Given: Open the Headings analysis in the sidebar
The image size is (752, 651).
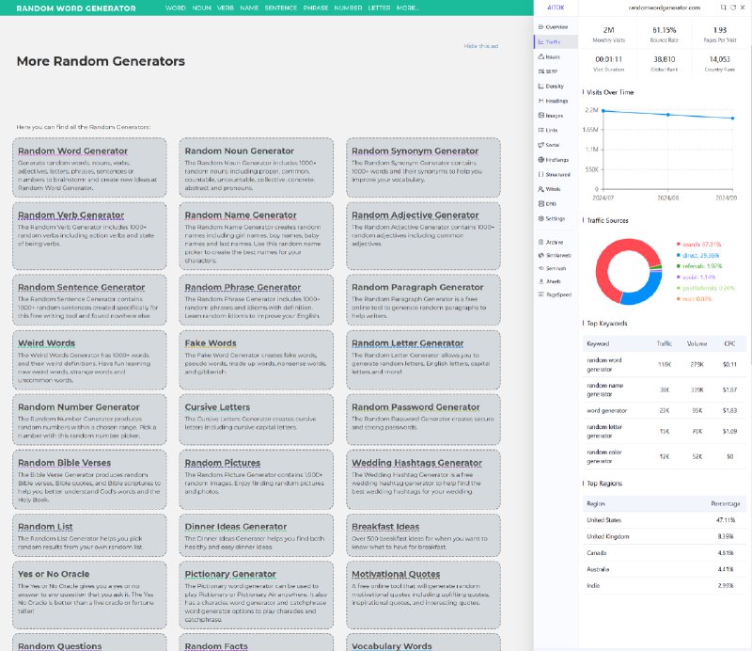Looking at the screenshot, I should click(554, 101).
